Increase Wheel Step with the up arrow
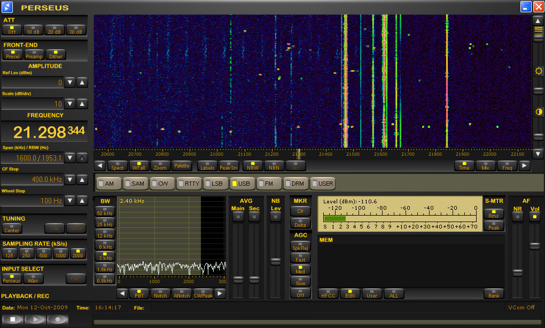Image resolution: width=545 pixels, height=328 pixels. (x=82, y=201)
